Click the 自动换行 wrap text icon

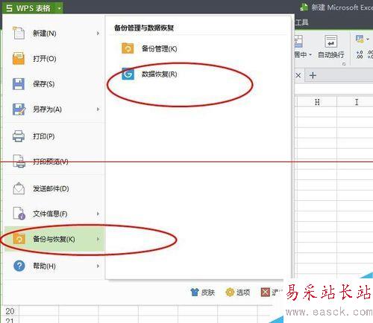[331, 41]
